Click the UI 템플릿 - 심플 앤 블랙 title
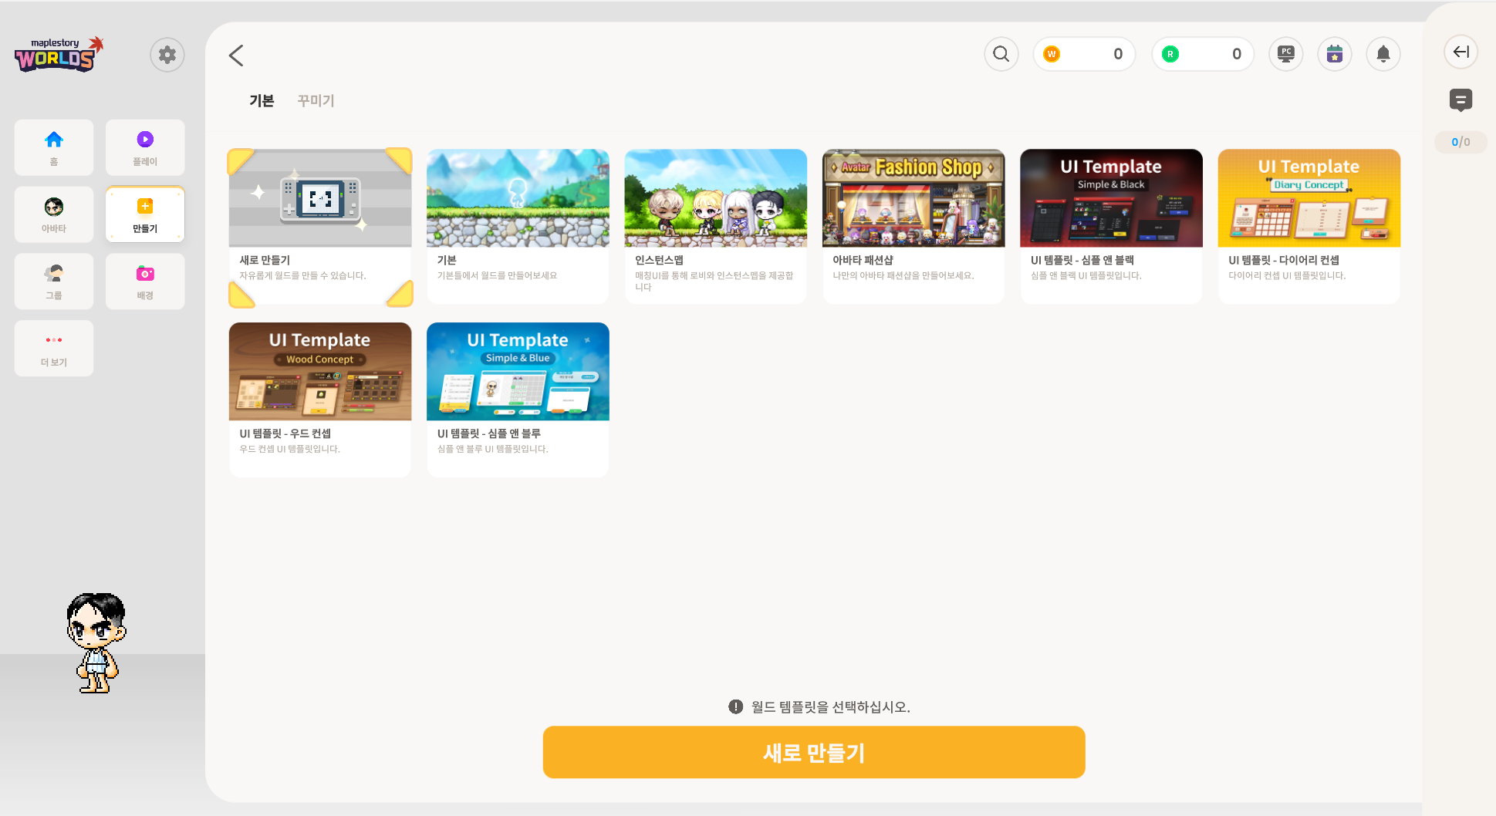Viewport: 1496px width, 816px height. coord(1082,260)
